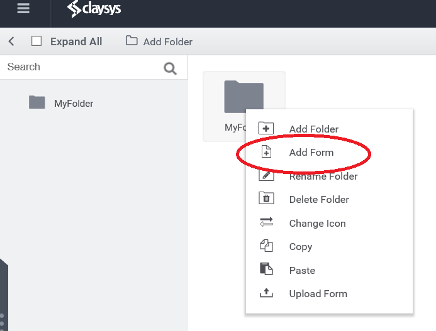Click the Add Form document icon
This screenshot has width=436, height=331.
tap(266, 152)
